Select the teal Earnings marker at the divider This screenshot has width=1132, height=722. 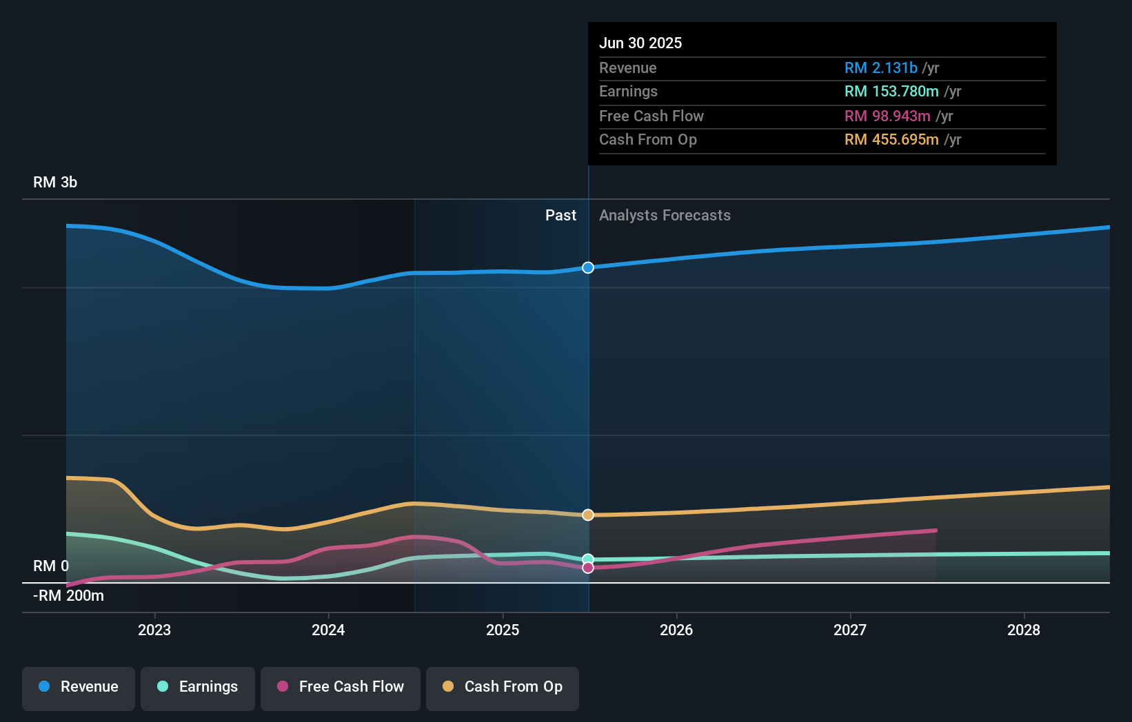coord(587,559)
